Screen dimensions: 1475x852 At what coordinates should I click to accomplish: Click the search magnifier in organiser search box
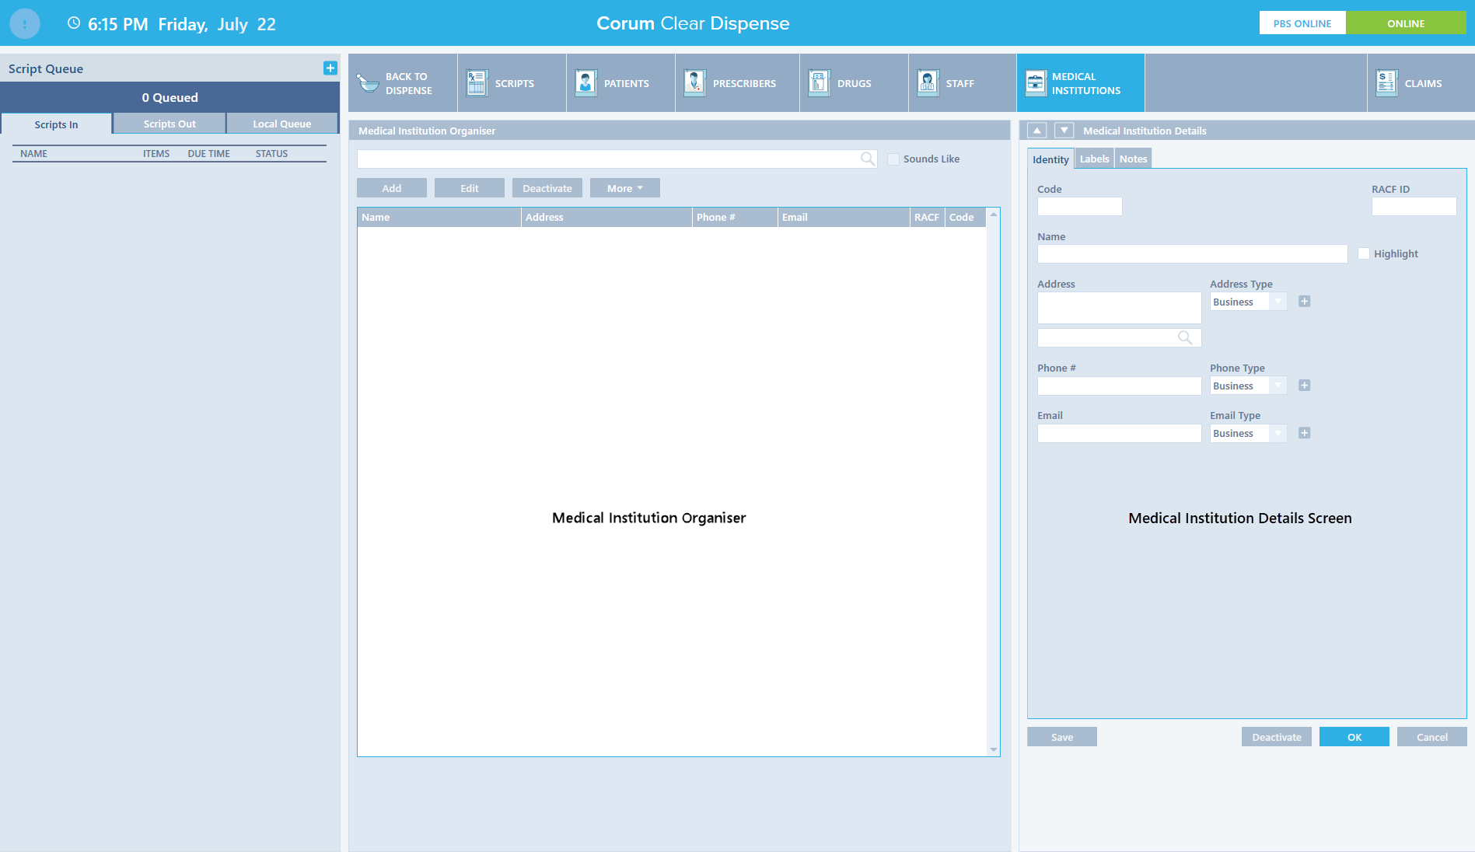tap(868, 159)
